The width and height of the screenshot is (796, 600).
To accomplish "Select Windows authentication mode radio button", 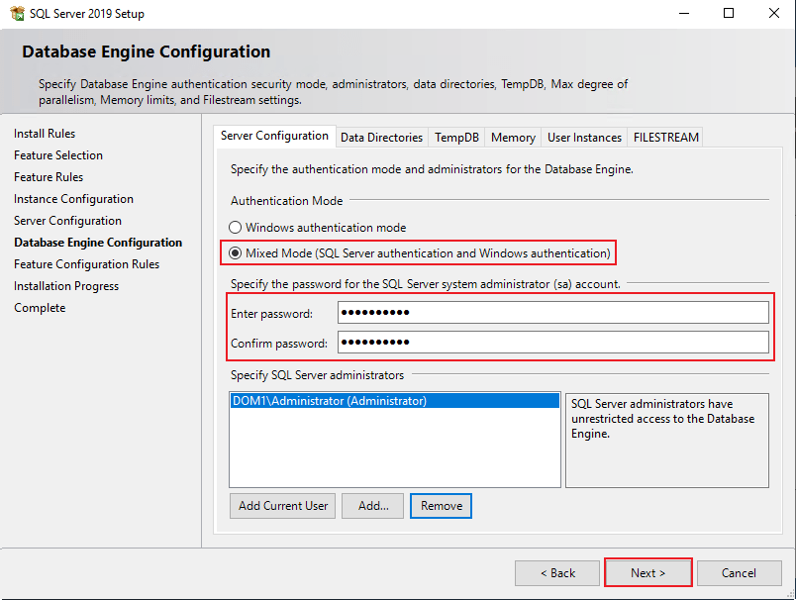I will tap(236, 228).
